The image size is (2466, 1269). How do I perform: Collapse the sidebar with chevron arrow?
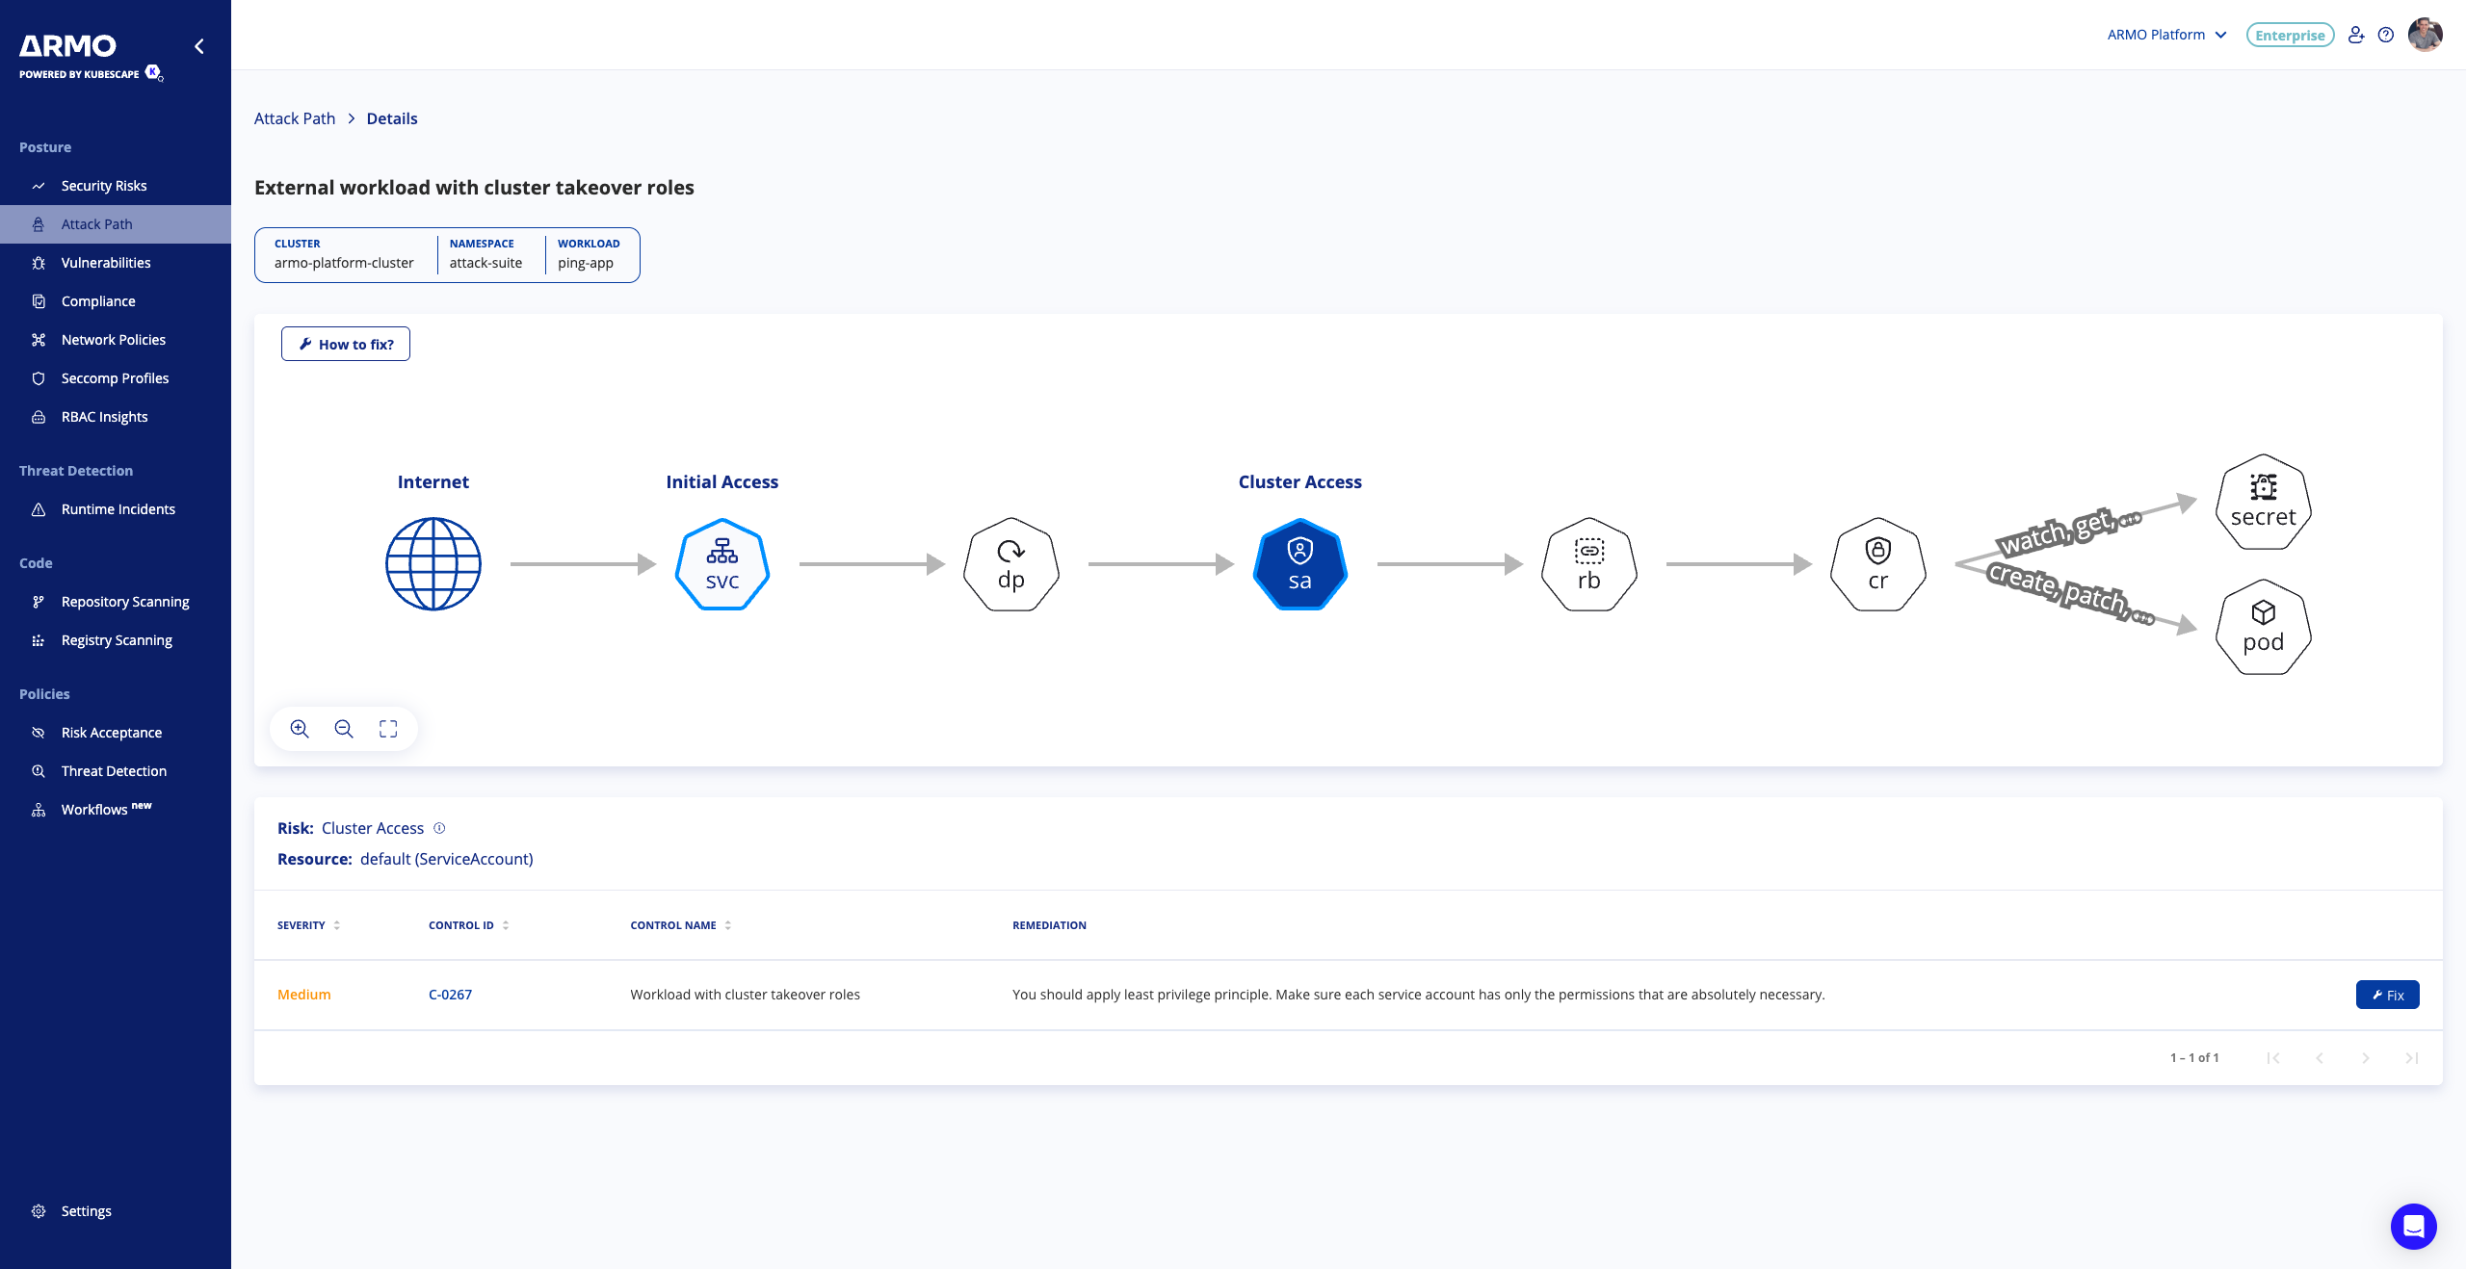point(199,46)
